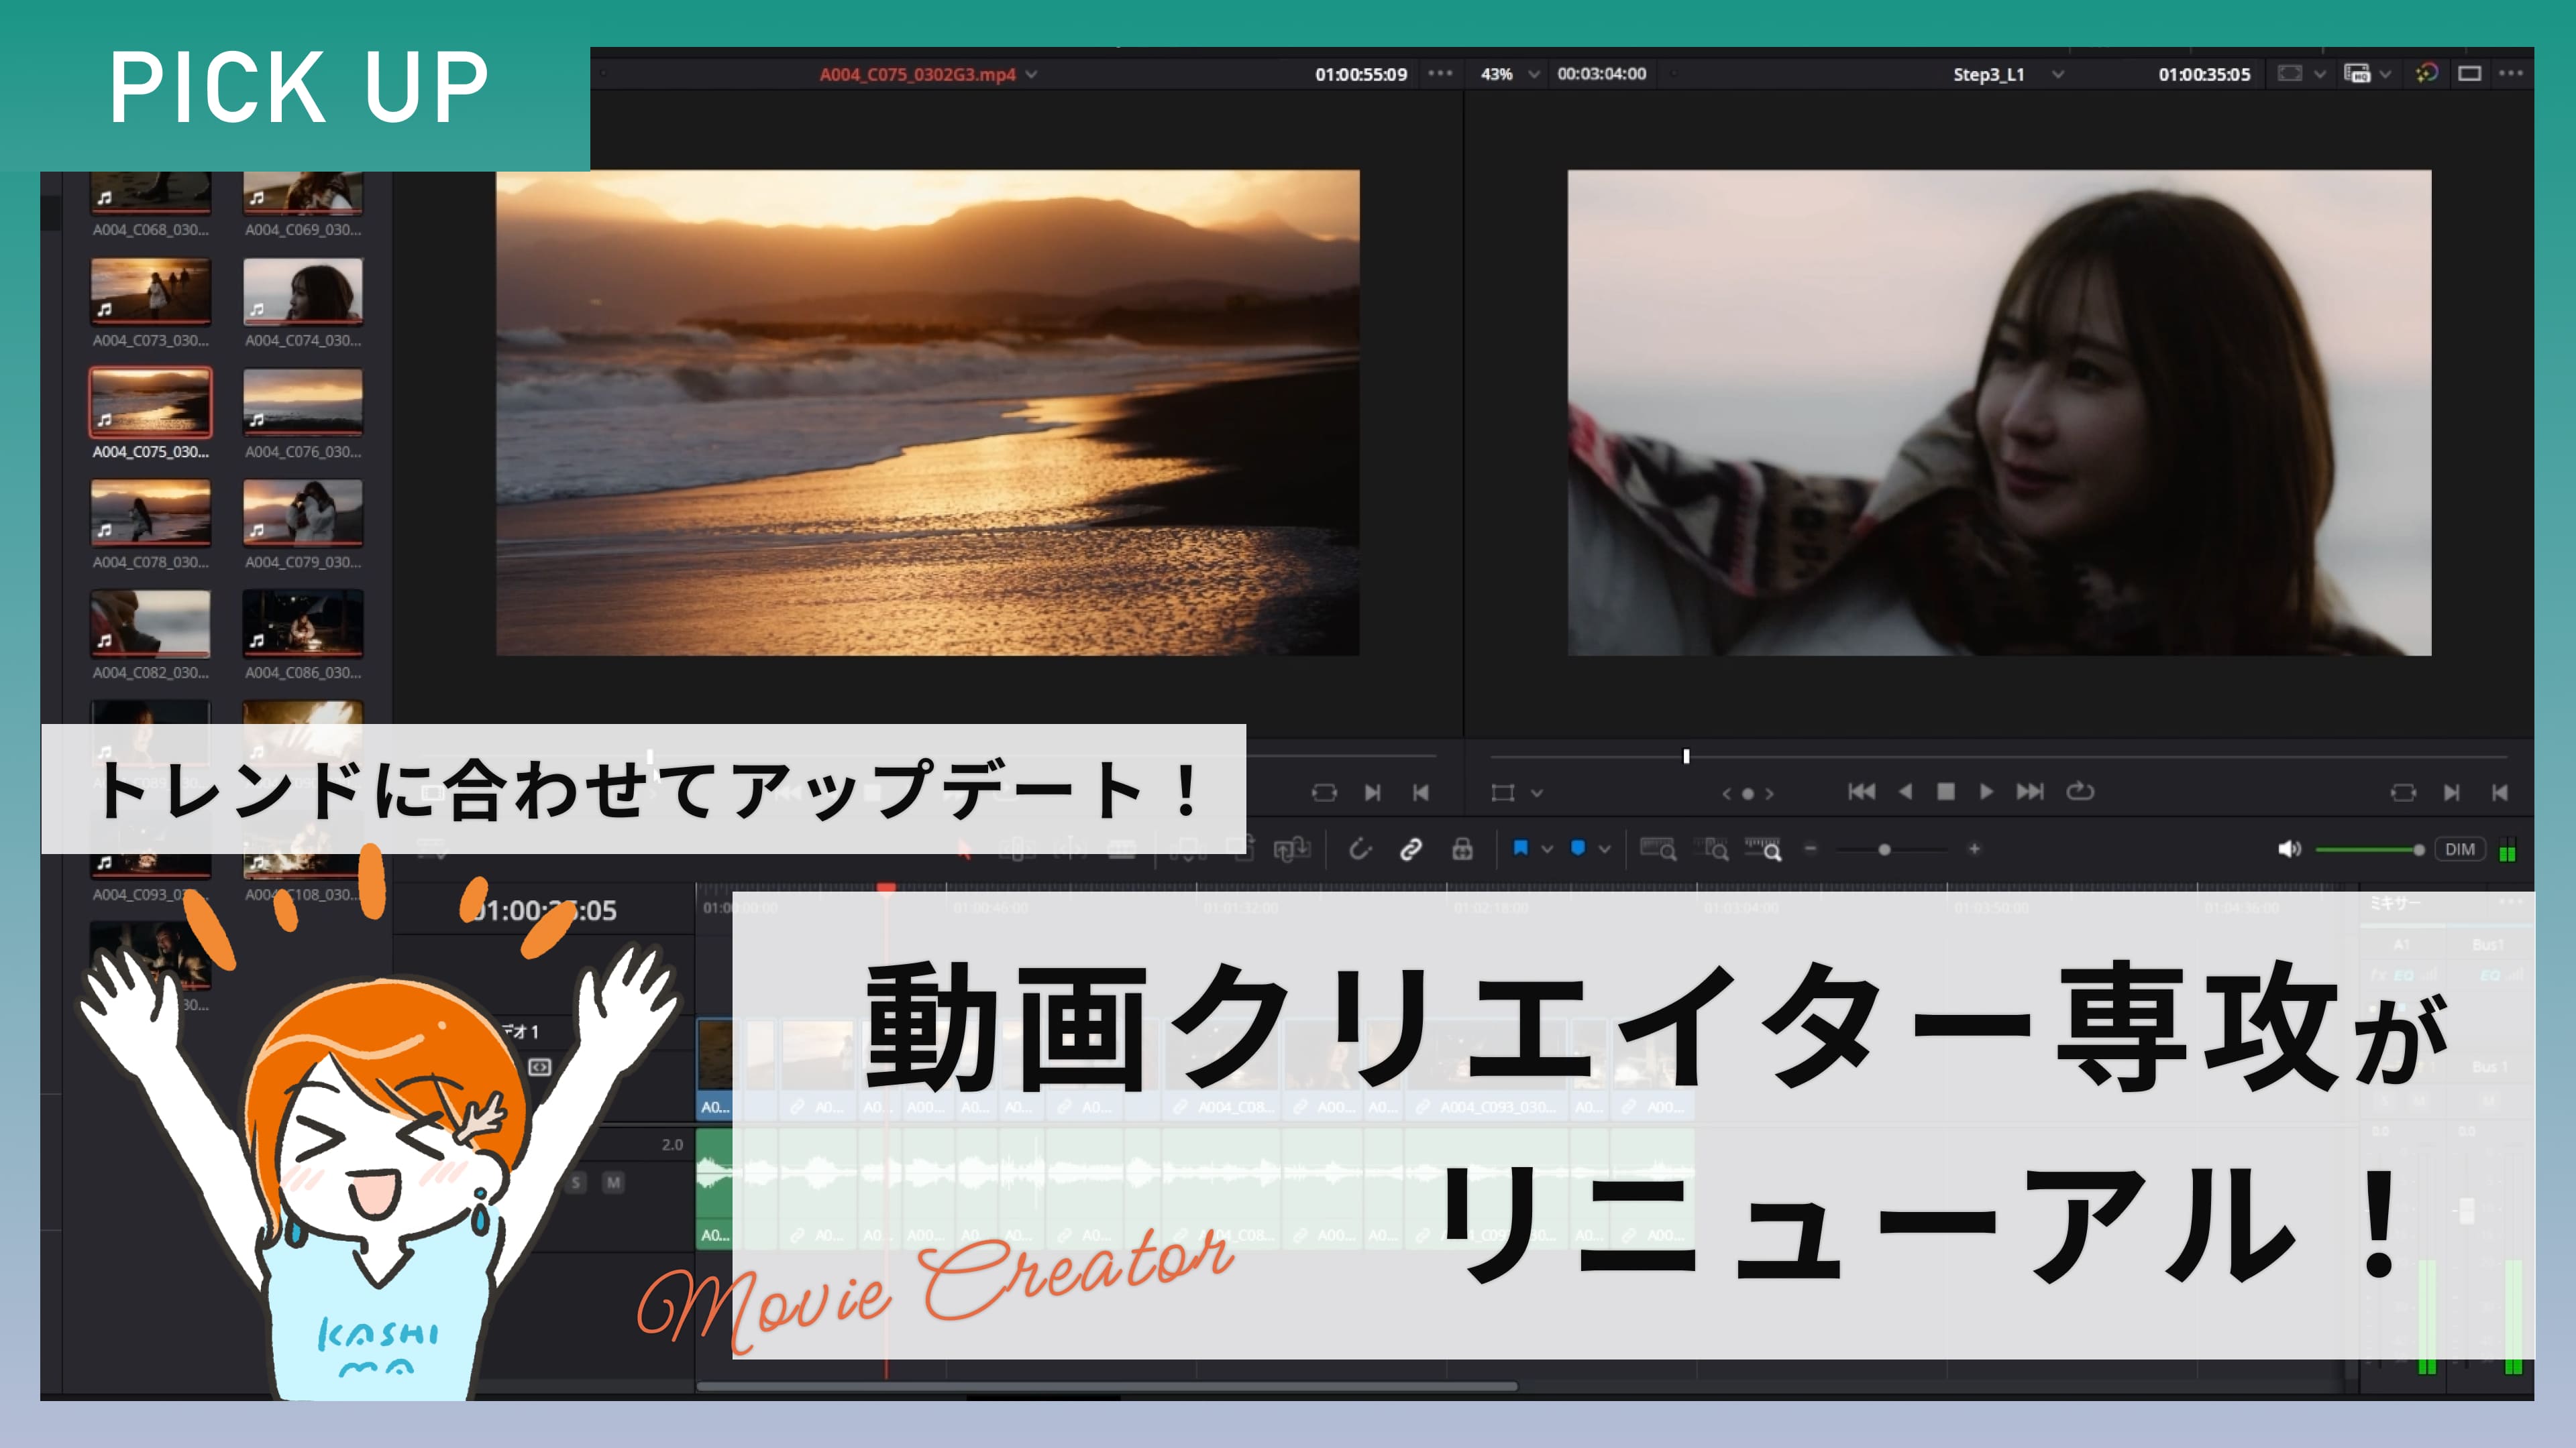Select Custom Zoom icon
Viewport: 2576px width, 1448px height.
[1764, 849]
